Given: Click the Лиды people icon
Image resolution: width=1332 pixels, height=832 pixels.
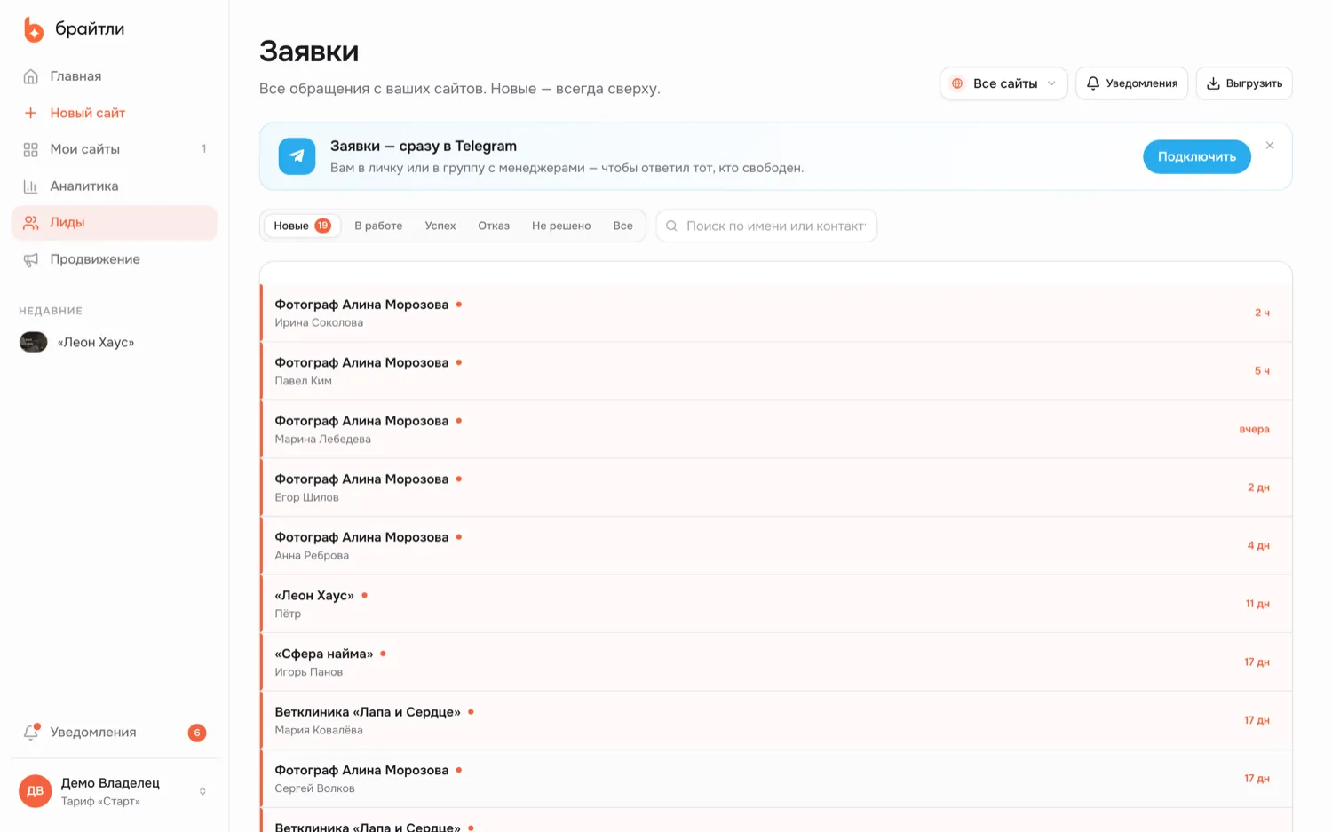Looking at the screenshot, I should [x=31, y=223].
